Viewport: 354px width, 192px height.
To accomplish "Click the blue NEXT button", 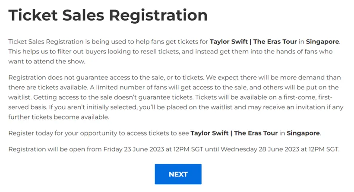I will coord(178,174).
